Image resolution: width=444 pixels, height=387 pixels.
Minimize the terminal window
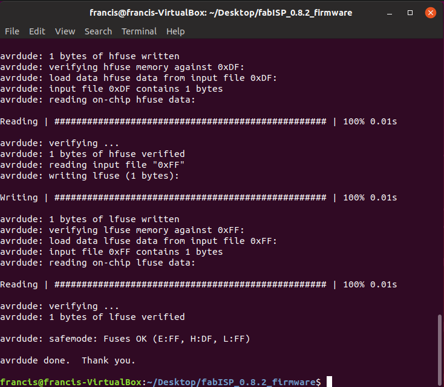click(x=390, y=13)
